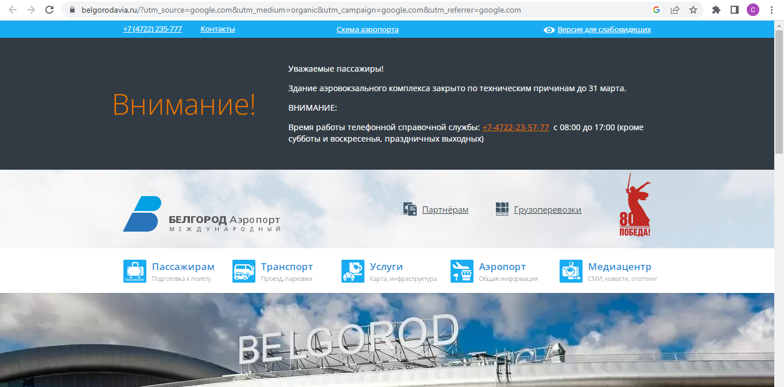The image size is (784, 387).
Task: Open Chrome three-dot menu
Action: click(771, 10)
